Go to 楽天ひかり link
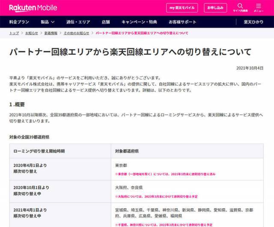Viewport: 274px width, 227px height. [253, 22]
